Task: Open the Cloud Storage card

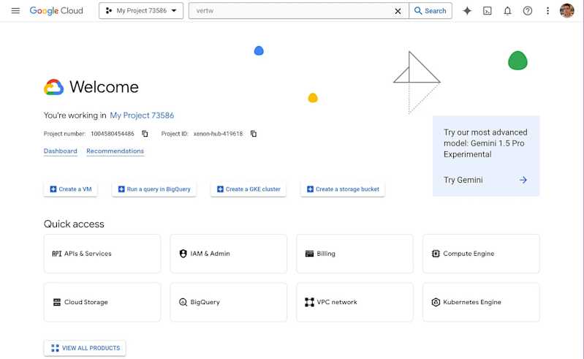Action: pyautogui.click(x=102, y=302)
